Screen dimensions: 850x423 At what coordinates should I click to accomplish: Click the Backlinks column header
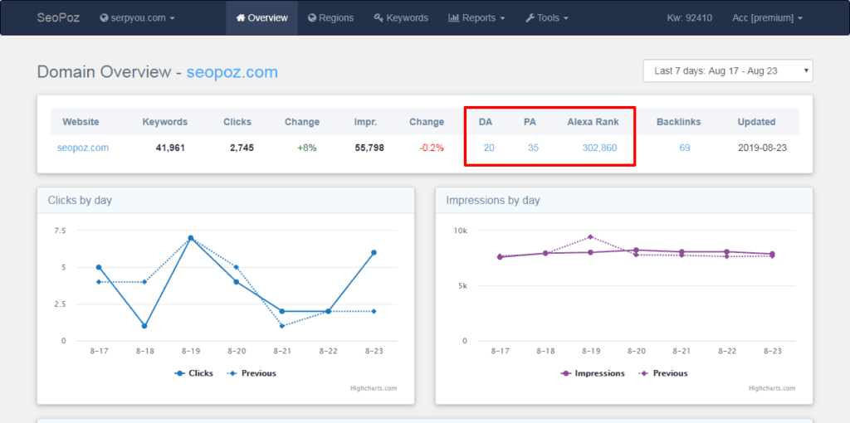679,122
